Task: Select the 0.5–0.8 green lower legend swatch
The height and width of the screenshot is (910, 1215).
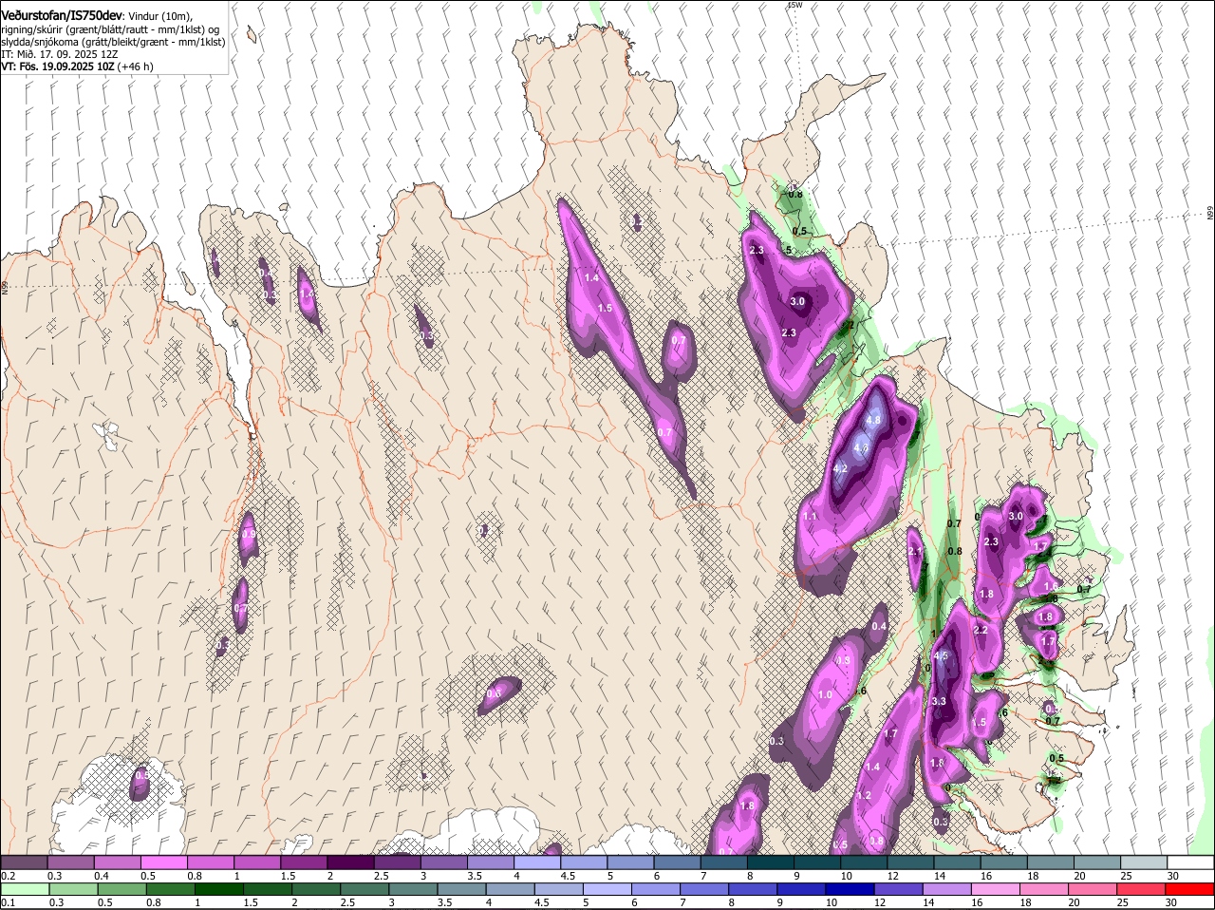Action: 121,889
